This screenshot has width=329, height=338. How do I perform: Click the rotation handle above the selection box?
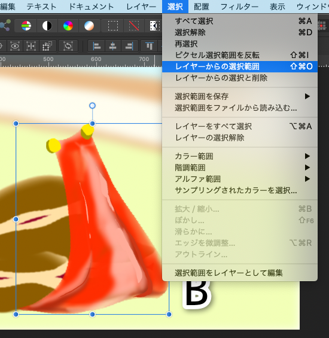pos(92,106)
